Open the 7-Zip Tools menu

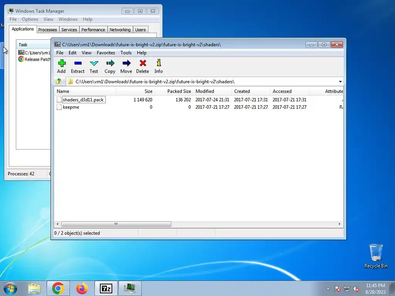pyautogui.click(x=126, y=52)
